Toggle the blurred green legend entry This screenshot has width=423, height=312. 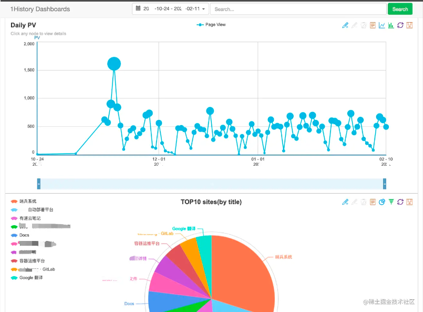[40, 226]
